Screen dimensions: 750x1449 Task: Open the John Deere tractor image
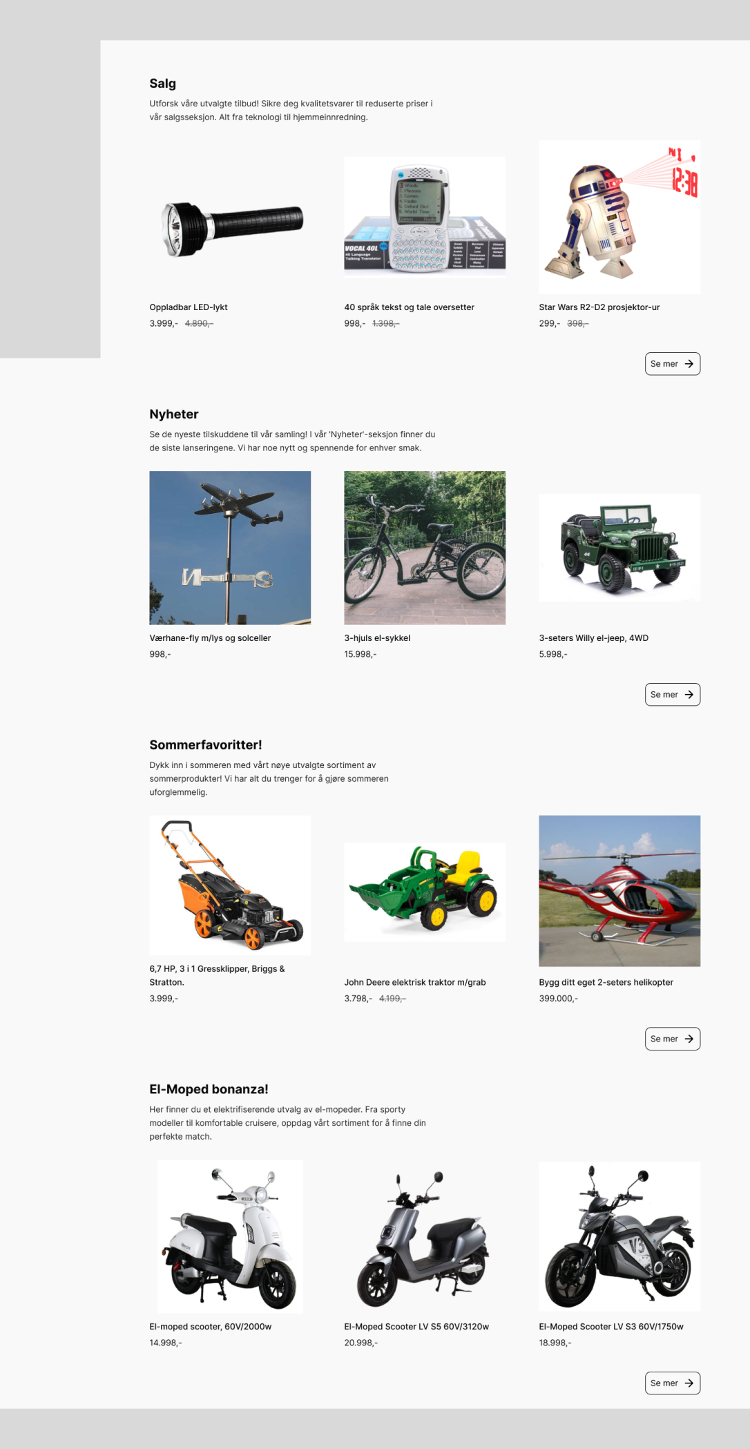[x=425, y=892]
